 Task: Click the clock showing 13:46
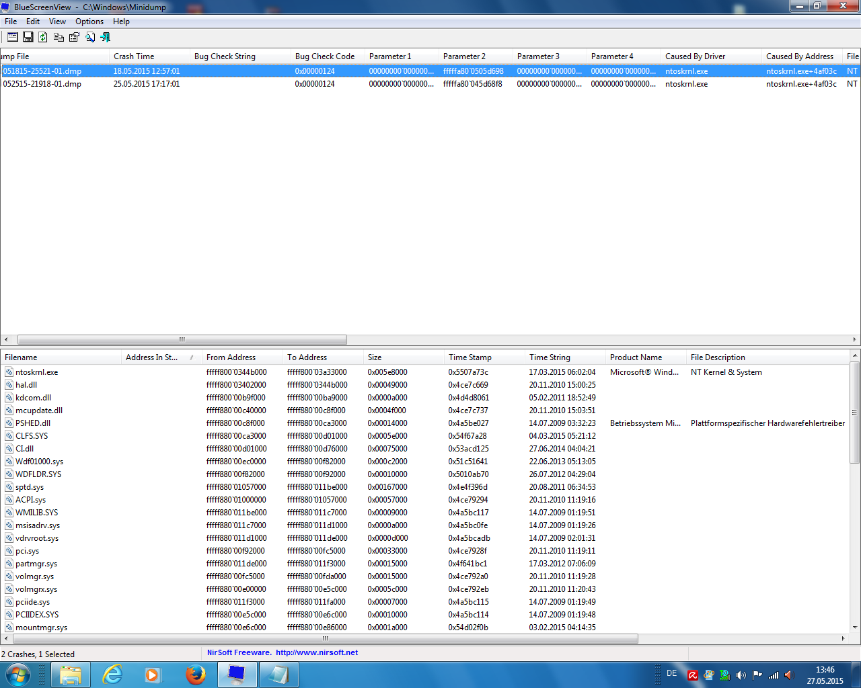(x=825, y=670)
